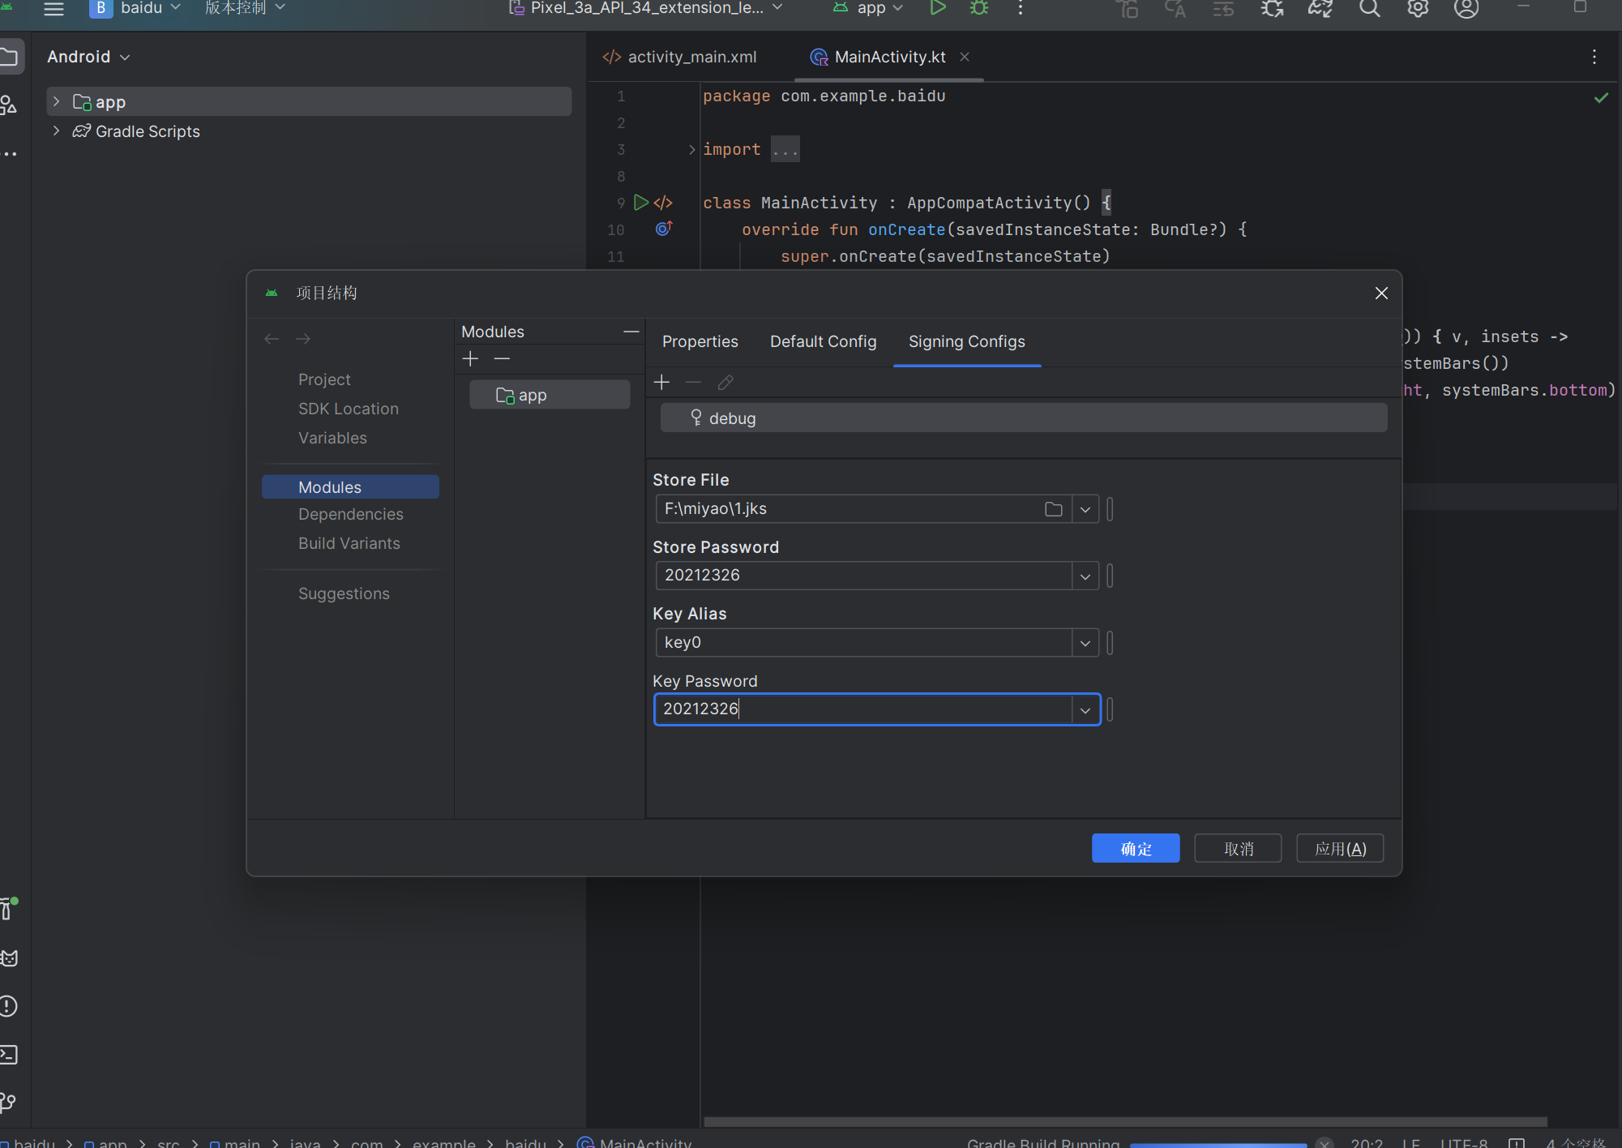The width and height of the screenshot is (1622, 1148).
Task: Expand the Gradle Scripts tree node
Action: [56, 131]
